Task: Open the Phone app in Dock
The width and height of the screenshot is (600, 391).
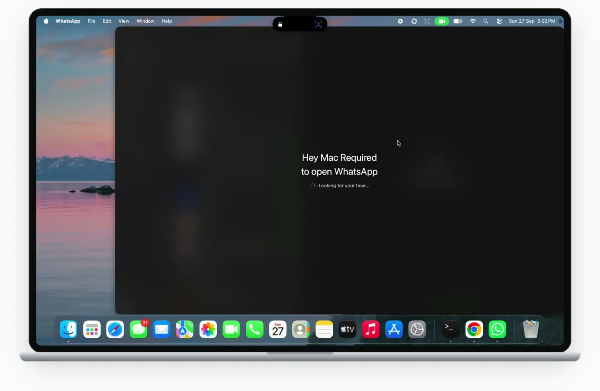Action: 255,330
